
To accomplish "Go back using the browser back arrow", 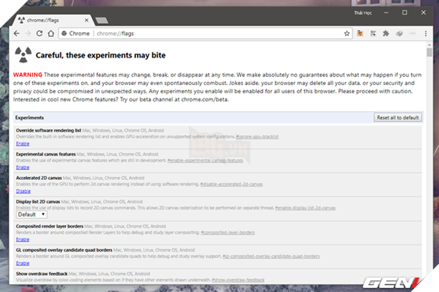I will [17, 33].
